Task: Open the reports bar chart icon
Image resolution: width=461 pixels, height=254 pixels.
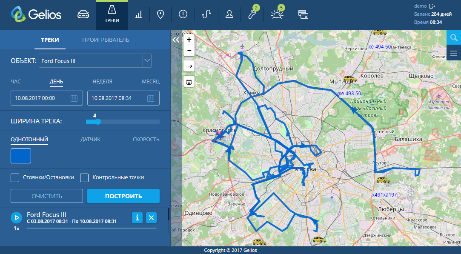Action: (x=139, y=14)
